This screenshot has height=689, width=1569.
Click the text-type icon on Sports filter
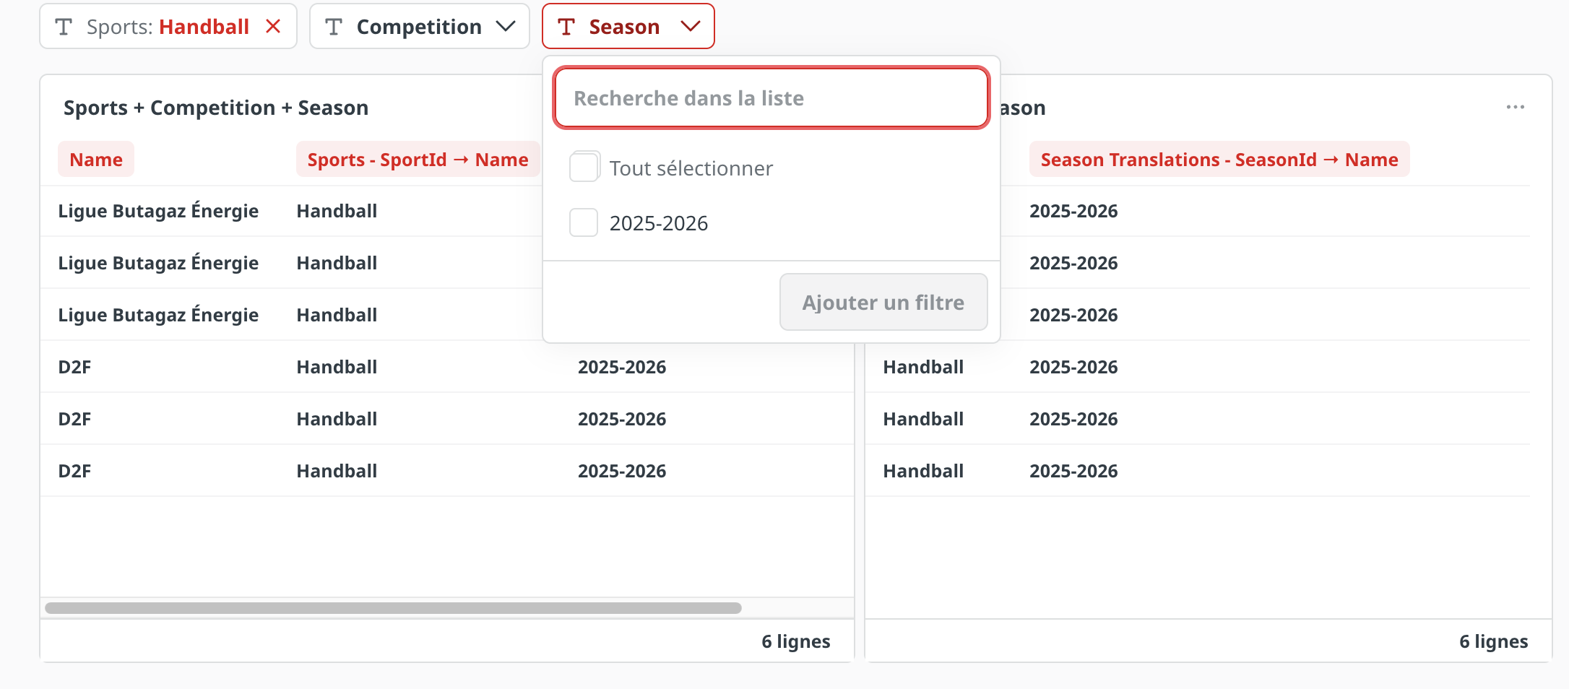(64, 27)
